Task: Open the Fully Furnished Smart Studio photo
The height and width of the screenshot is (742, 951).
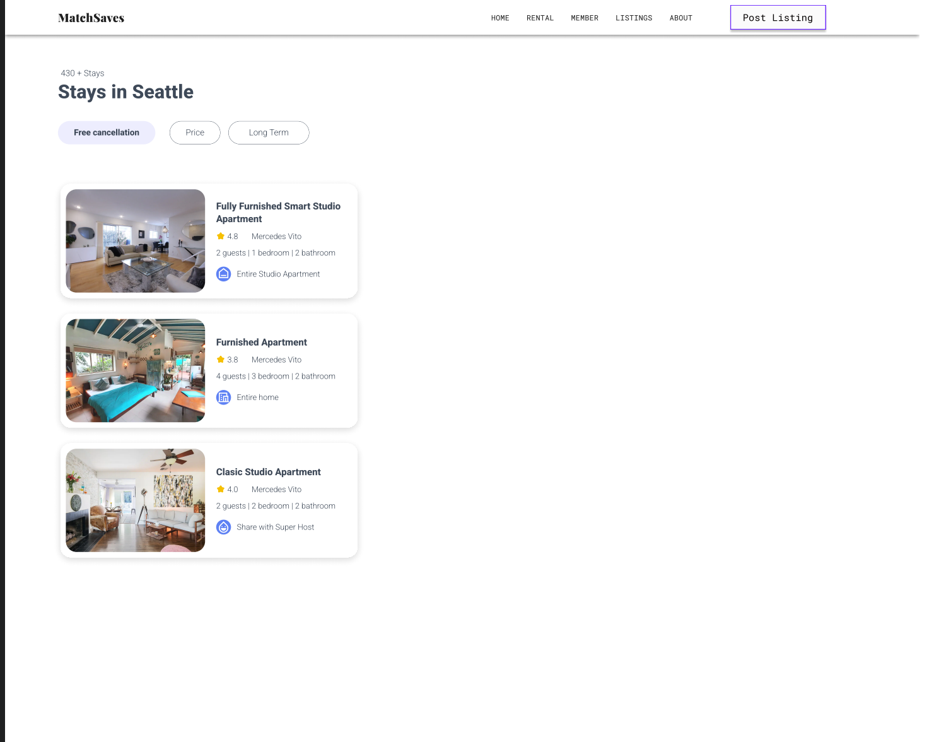Action: pos(136,241)
